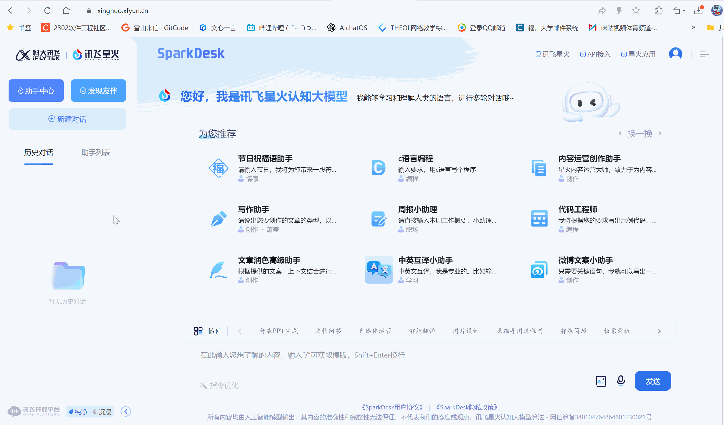Select 智能PPT生成 plugin

tap(278, 331)
